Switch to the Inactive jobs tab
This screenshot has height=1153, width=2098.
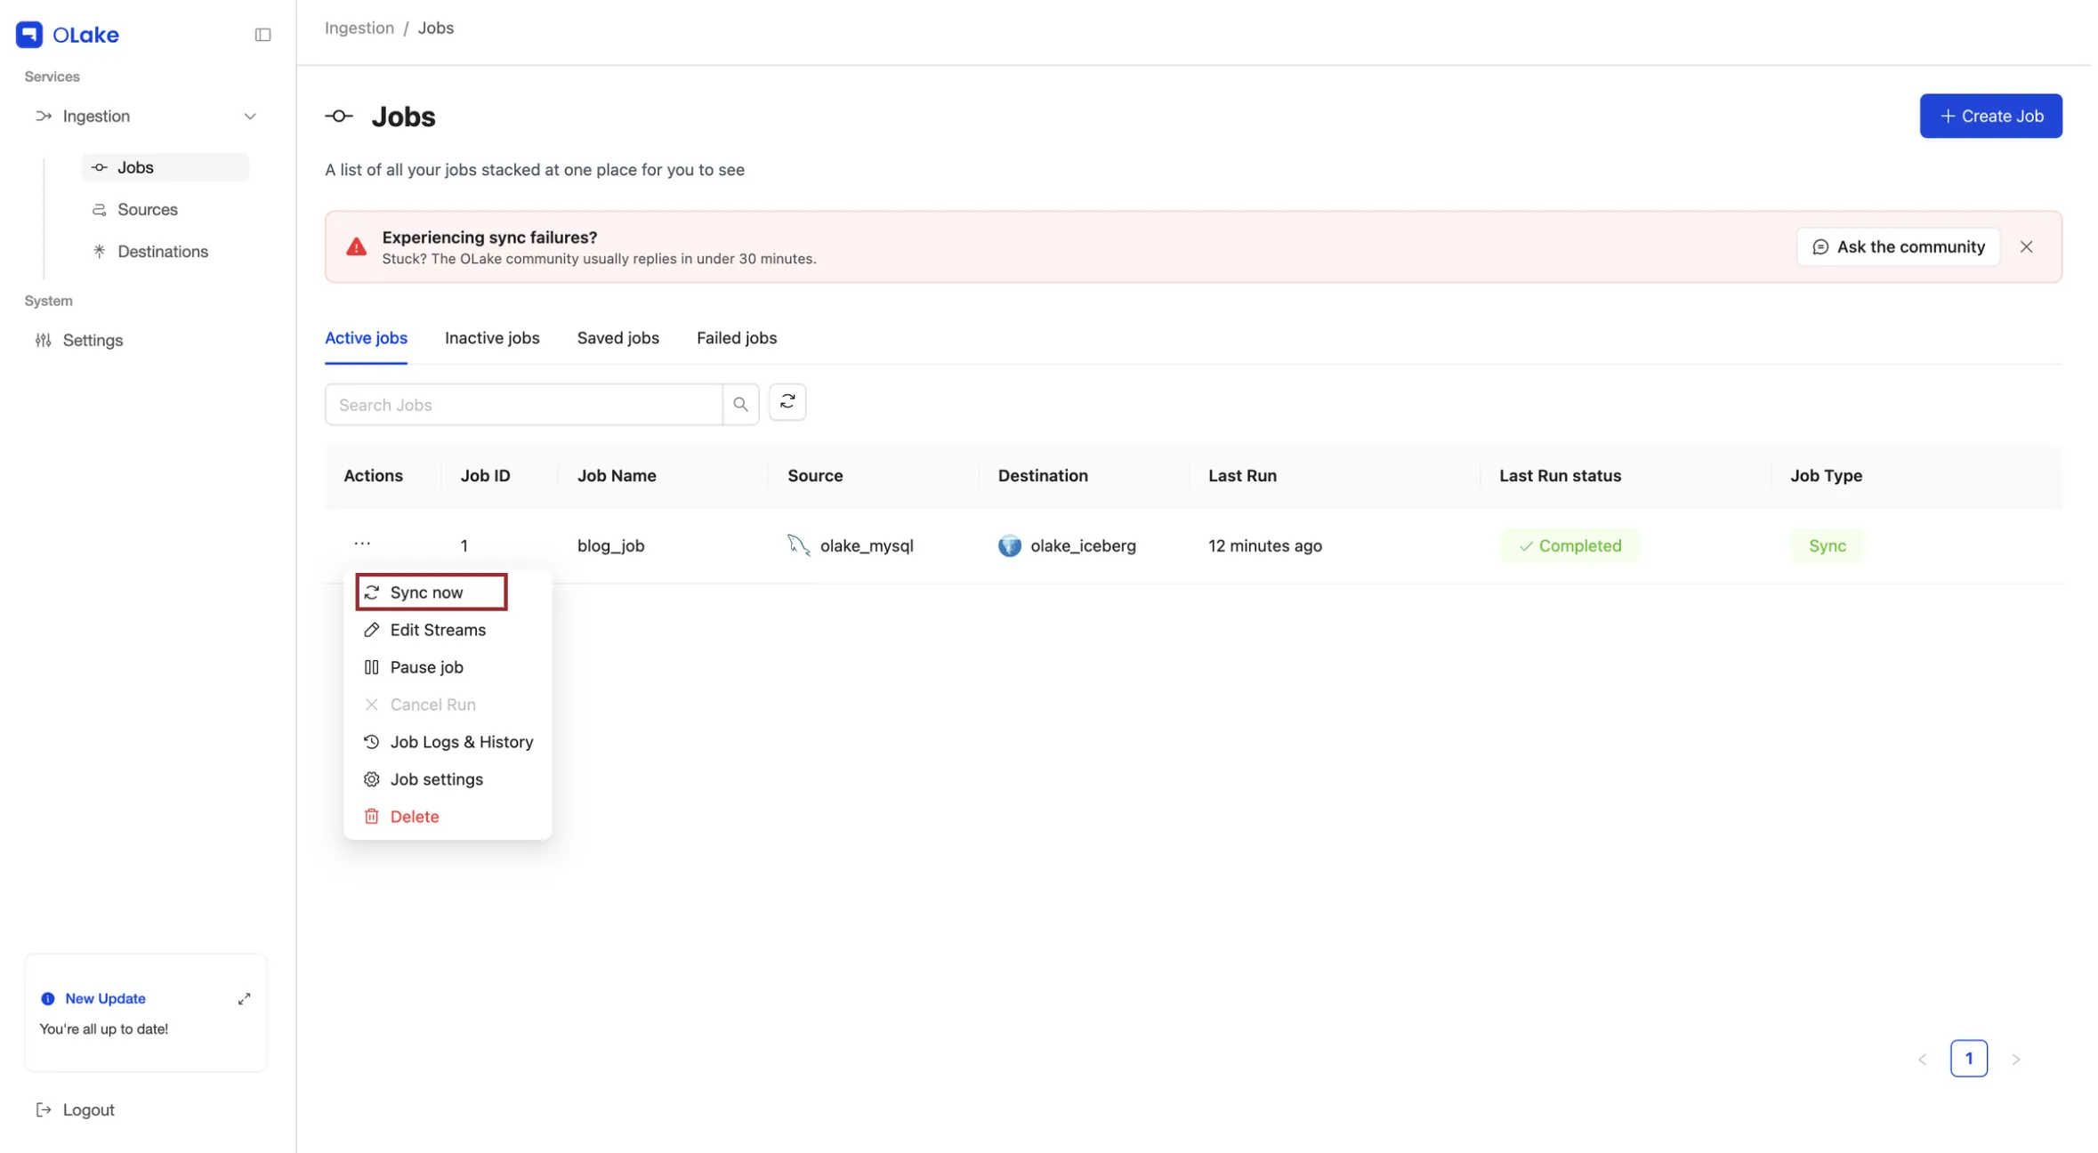492,338
